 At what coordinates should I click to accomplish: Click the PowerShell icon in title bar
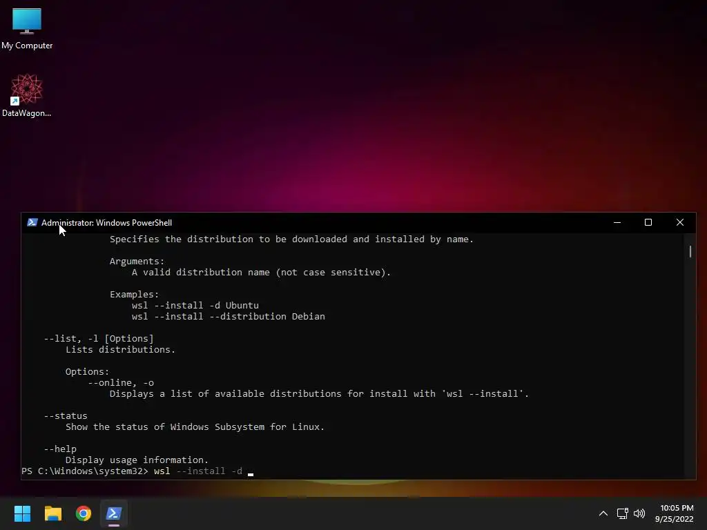(x=32, y=222)
